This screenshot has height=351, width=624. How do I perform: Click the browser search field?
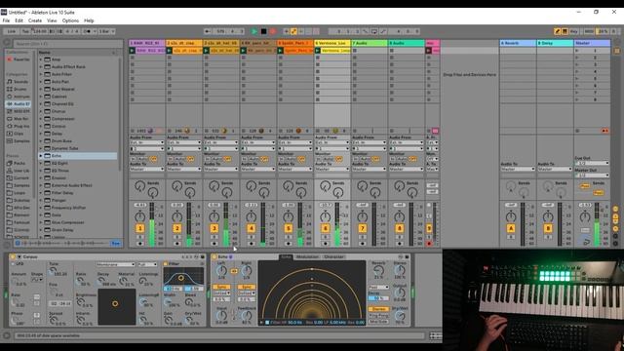67,44
